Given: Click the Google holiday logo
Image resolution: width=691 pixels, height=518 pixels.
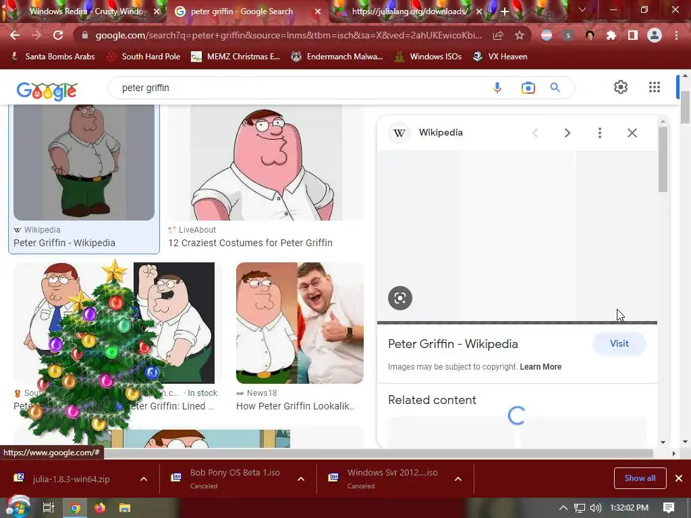Looking at the screenshot, I should [47, 91].
